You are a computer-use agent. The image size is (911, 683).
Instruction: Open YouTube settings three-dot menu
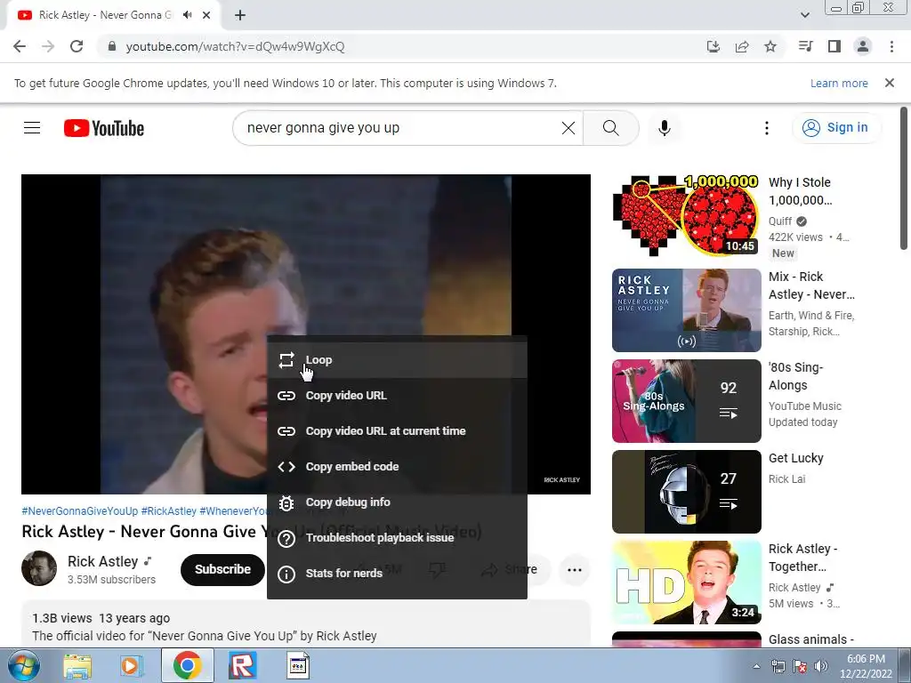766,128
